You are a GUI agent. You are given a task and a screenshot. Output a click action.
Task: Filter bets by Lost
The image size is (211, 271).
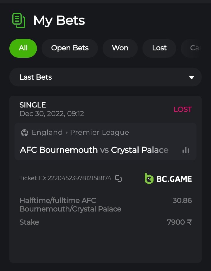[159, 48]
